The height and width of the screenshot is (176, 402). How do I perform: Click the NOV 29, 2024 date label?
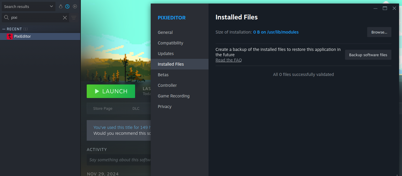103,174
